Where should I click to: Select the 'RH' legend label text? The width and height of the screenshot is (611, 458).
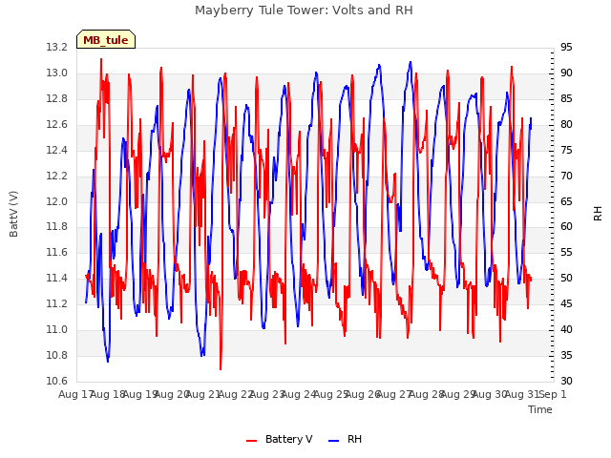click(354, 439)
